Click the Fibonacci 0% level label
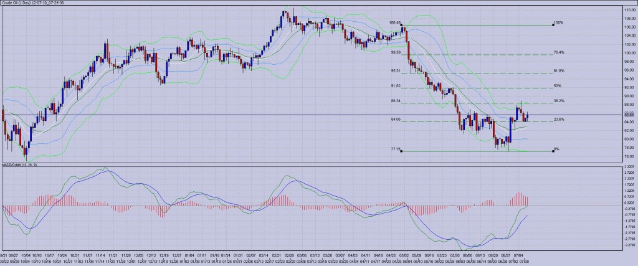 557,150
